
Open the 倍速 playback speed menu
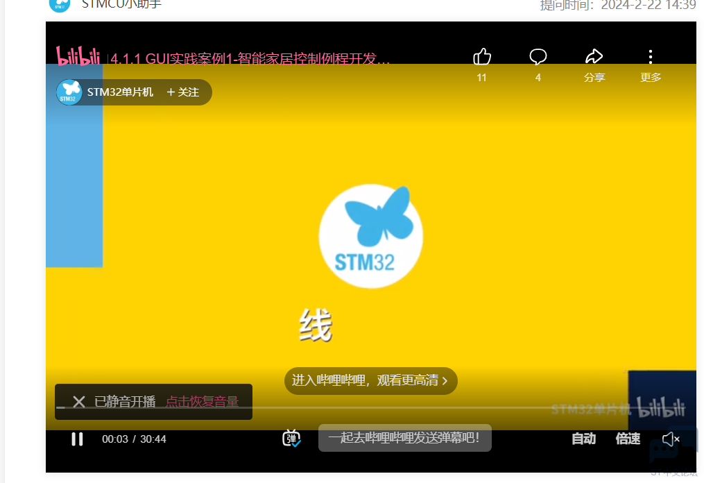pyautogui.click(x=628, y=439)
